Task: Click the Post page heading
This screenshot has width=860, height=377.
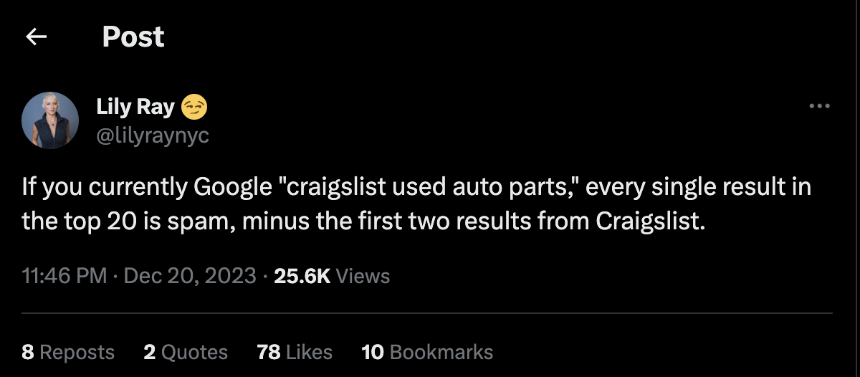Action: point(133,37)
